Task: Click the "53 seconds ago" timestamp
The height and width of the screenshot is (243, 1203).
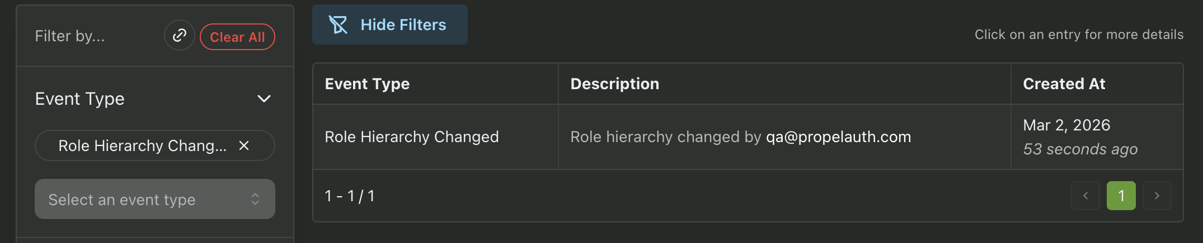Action: click(1080, 149)
